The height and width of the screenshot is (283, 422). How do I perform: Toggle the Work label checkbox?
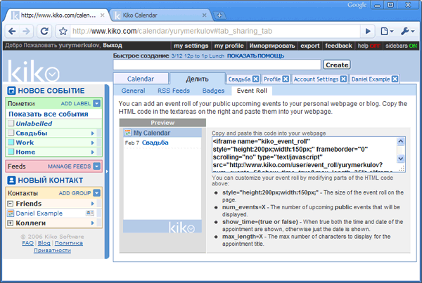tap(11, 142)
